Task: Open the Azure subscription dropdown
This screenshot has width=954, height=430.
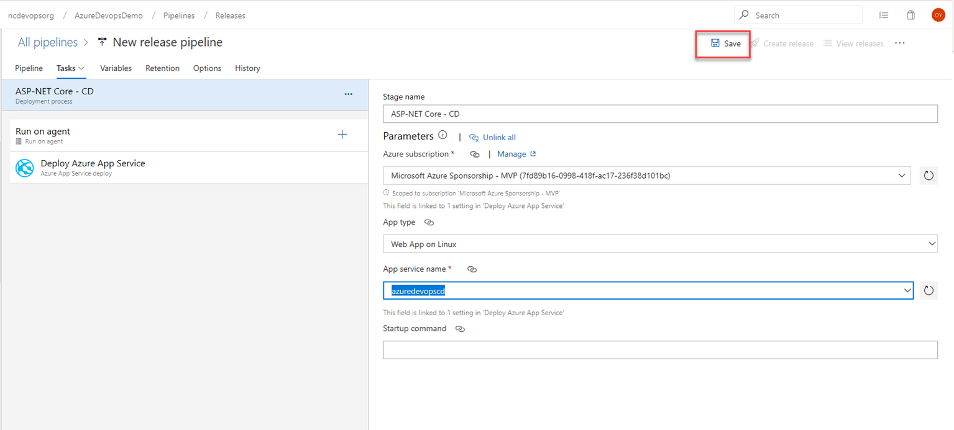Action: coord(647,176)
